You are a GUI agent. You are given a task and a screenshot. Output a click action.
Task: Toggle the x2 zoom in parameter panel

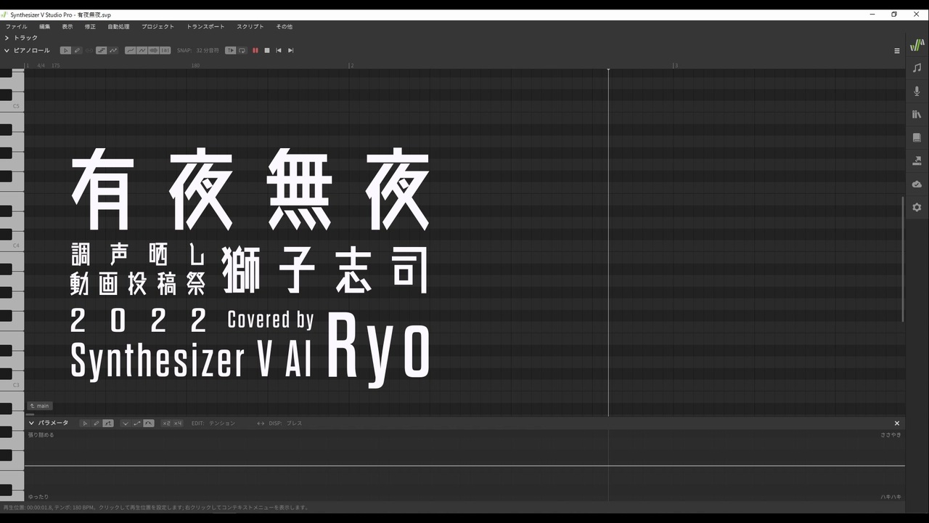(166, 423)
